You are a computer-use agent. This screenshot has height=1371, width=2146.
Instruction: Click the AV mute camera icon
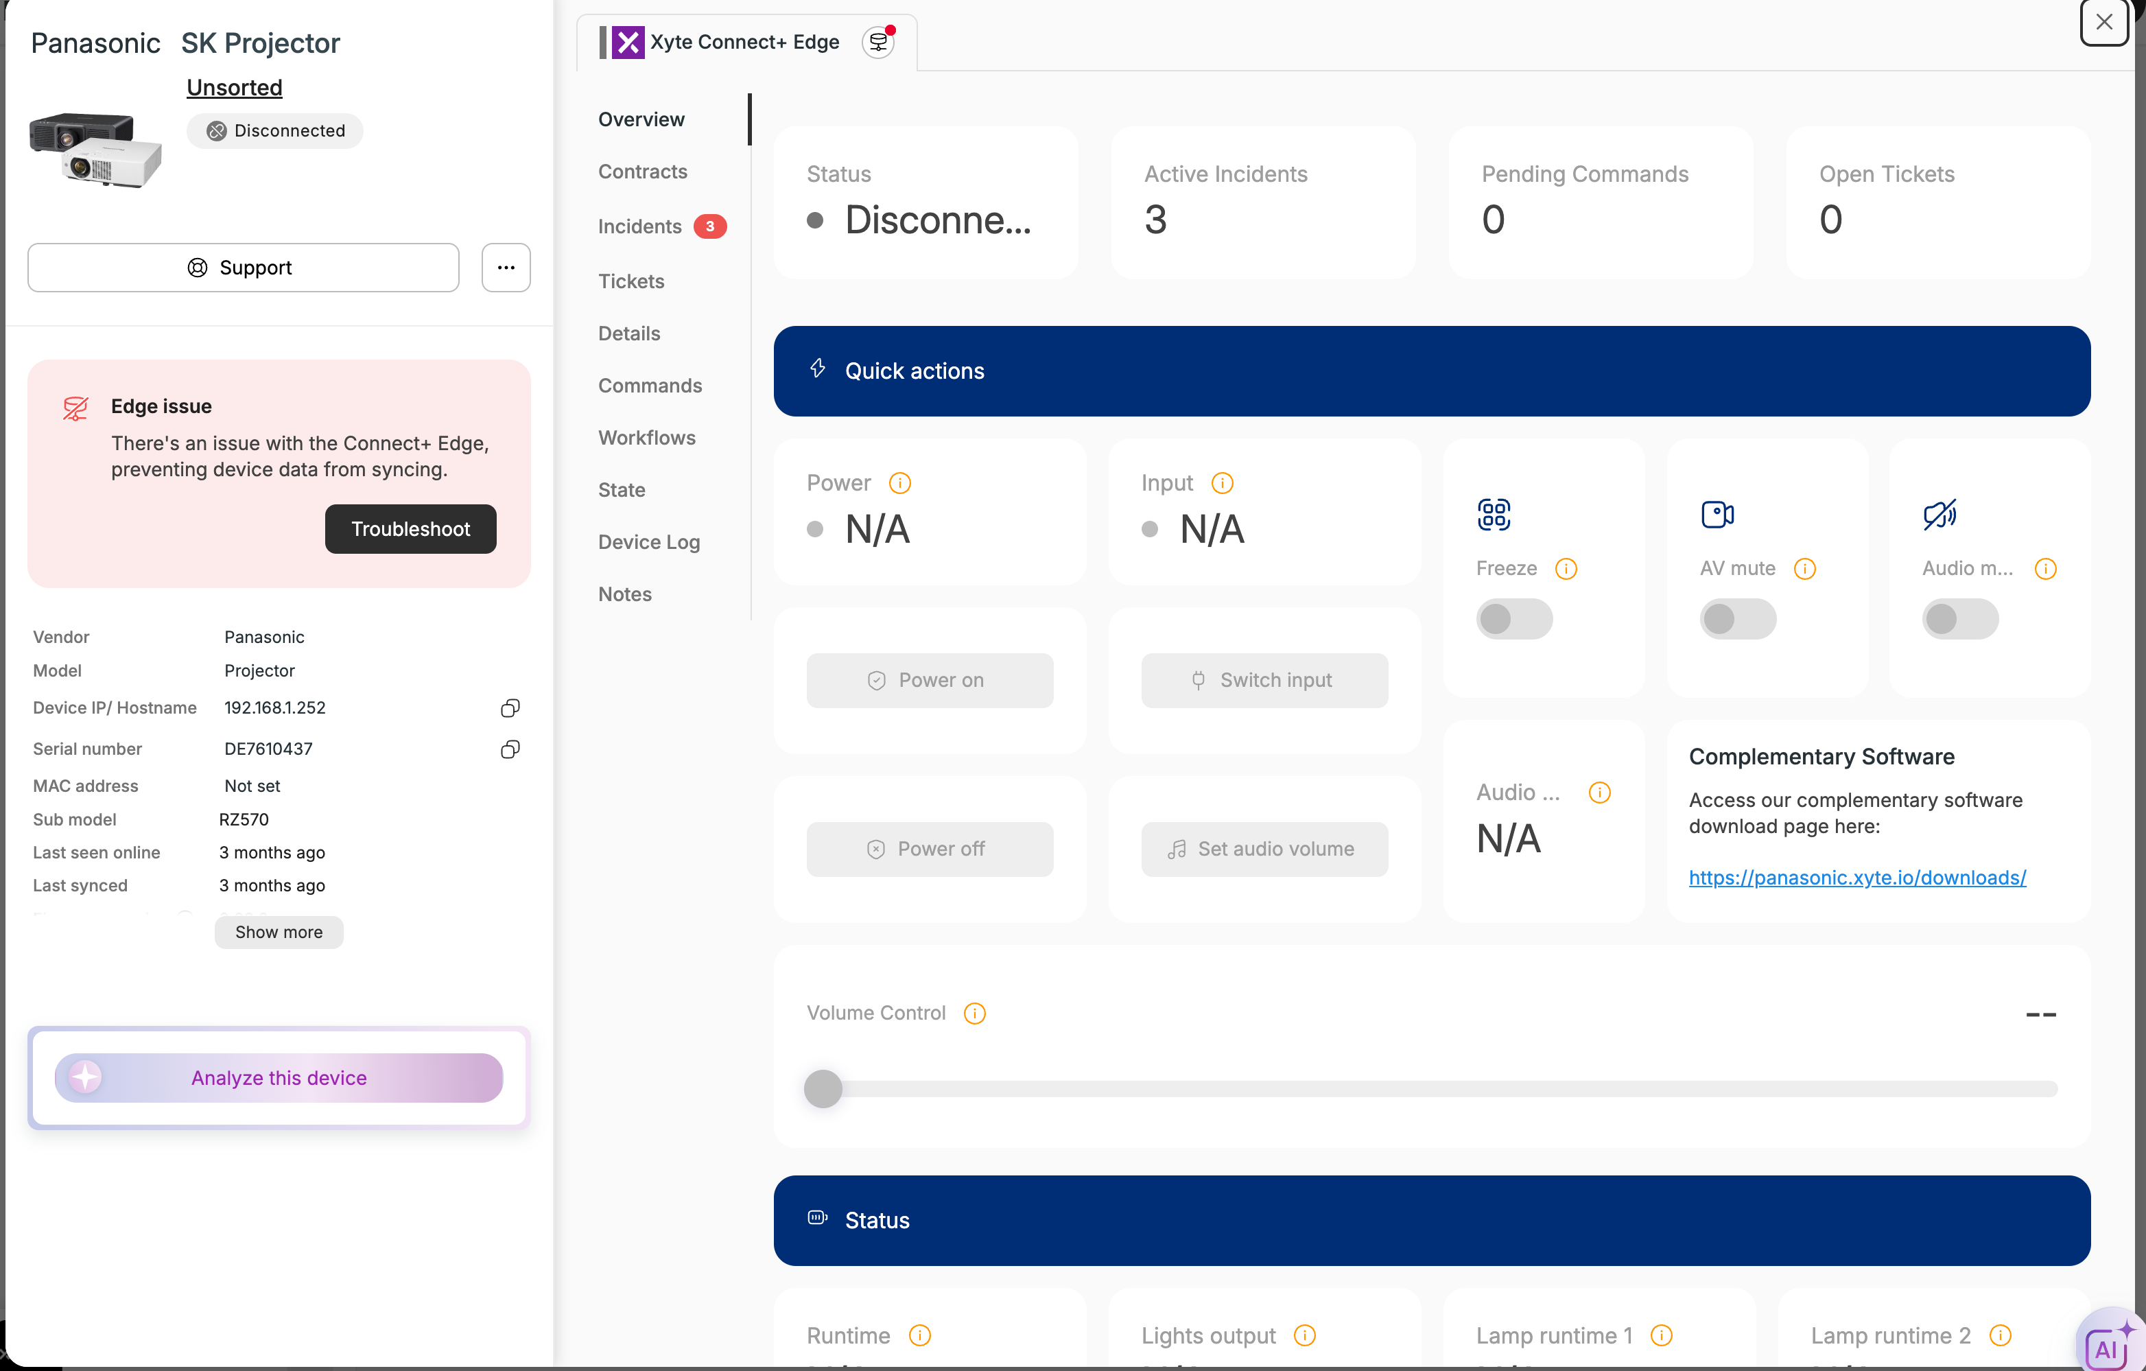(x=1717, y=515)
